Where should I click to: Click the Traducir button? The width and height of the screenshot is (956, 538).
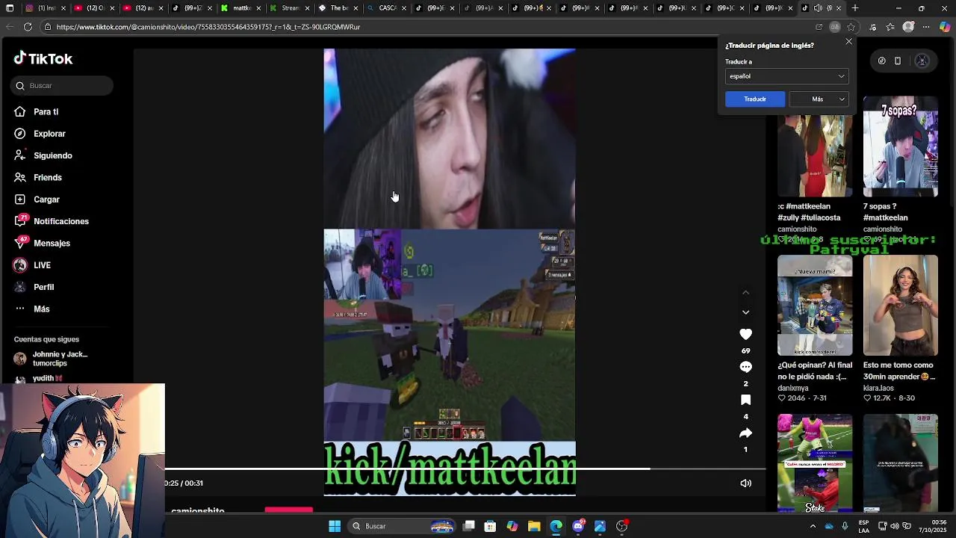[x=755, y=99]
